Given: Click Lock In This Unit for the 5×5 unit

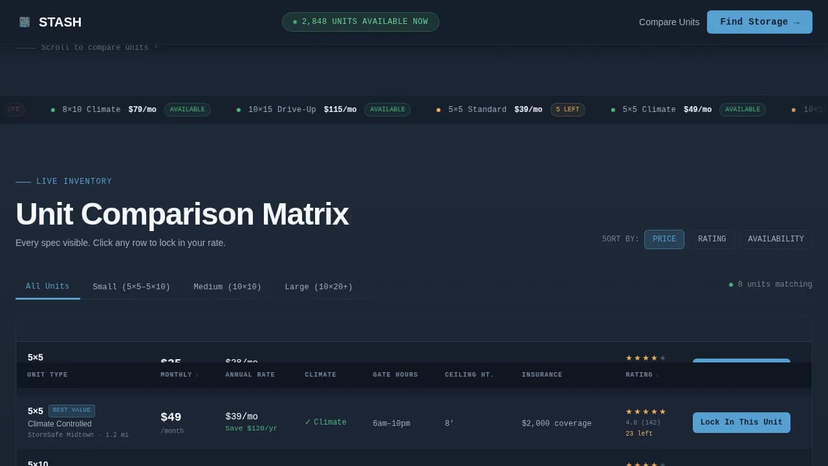Looking at the screenshot, I should click(741, 422).
